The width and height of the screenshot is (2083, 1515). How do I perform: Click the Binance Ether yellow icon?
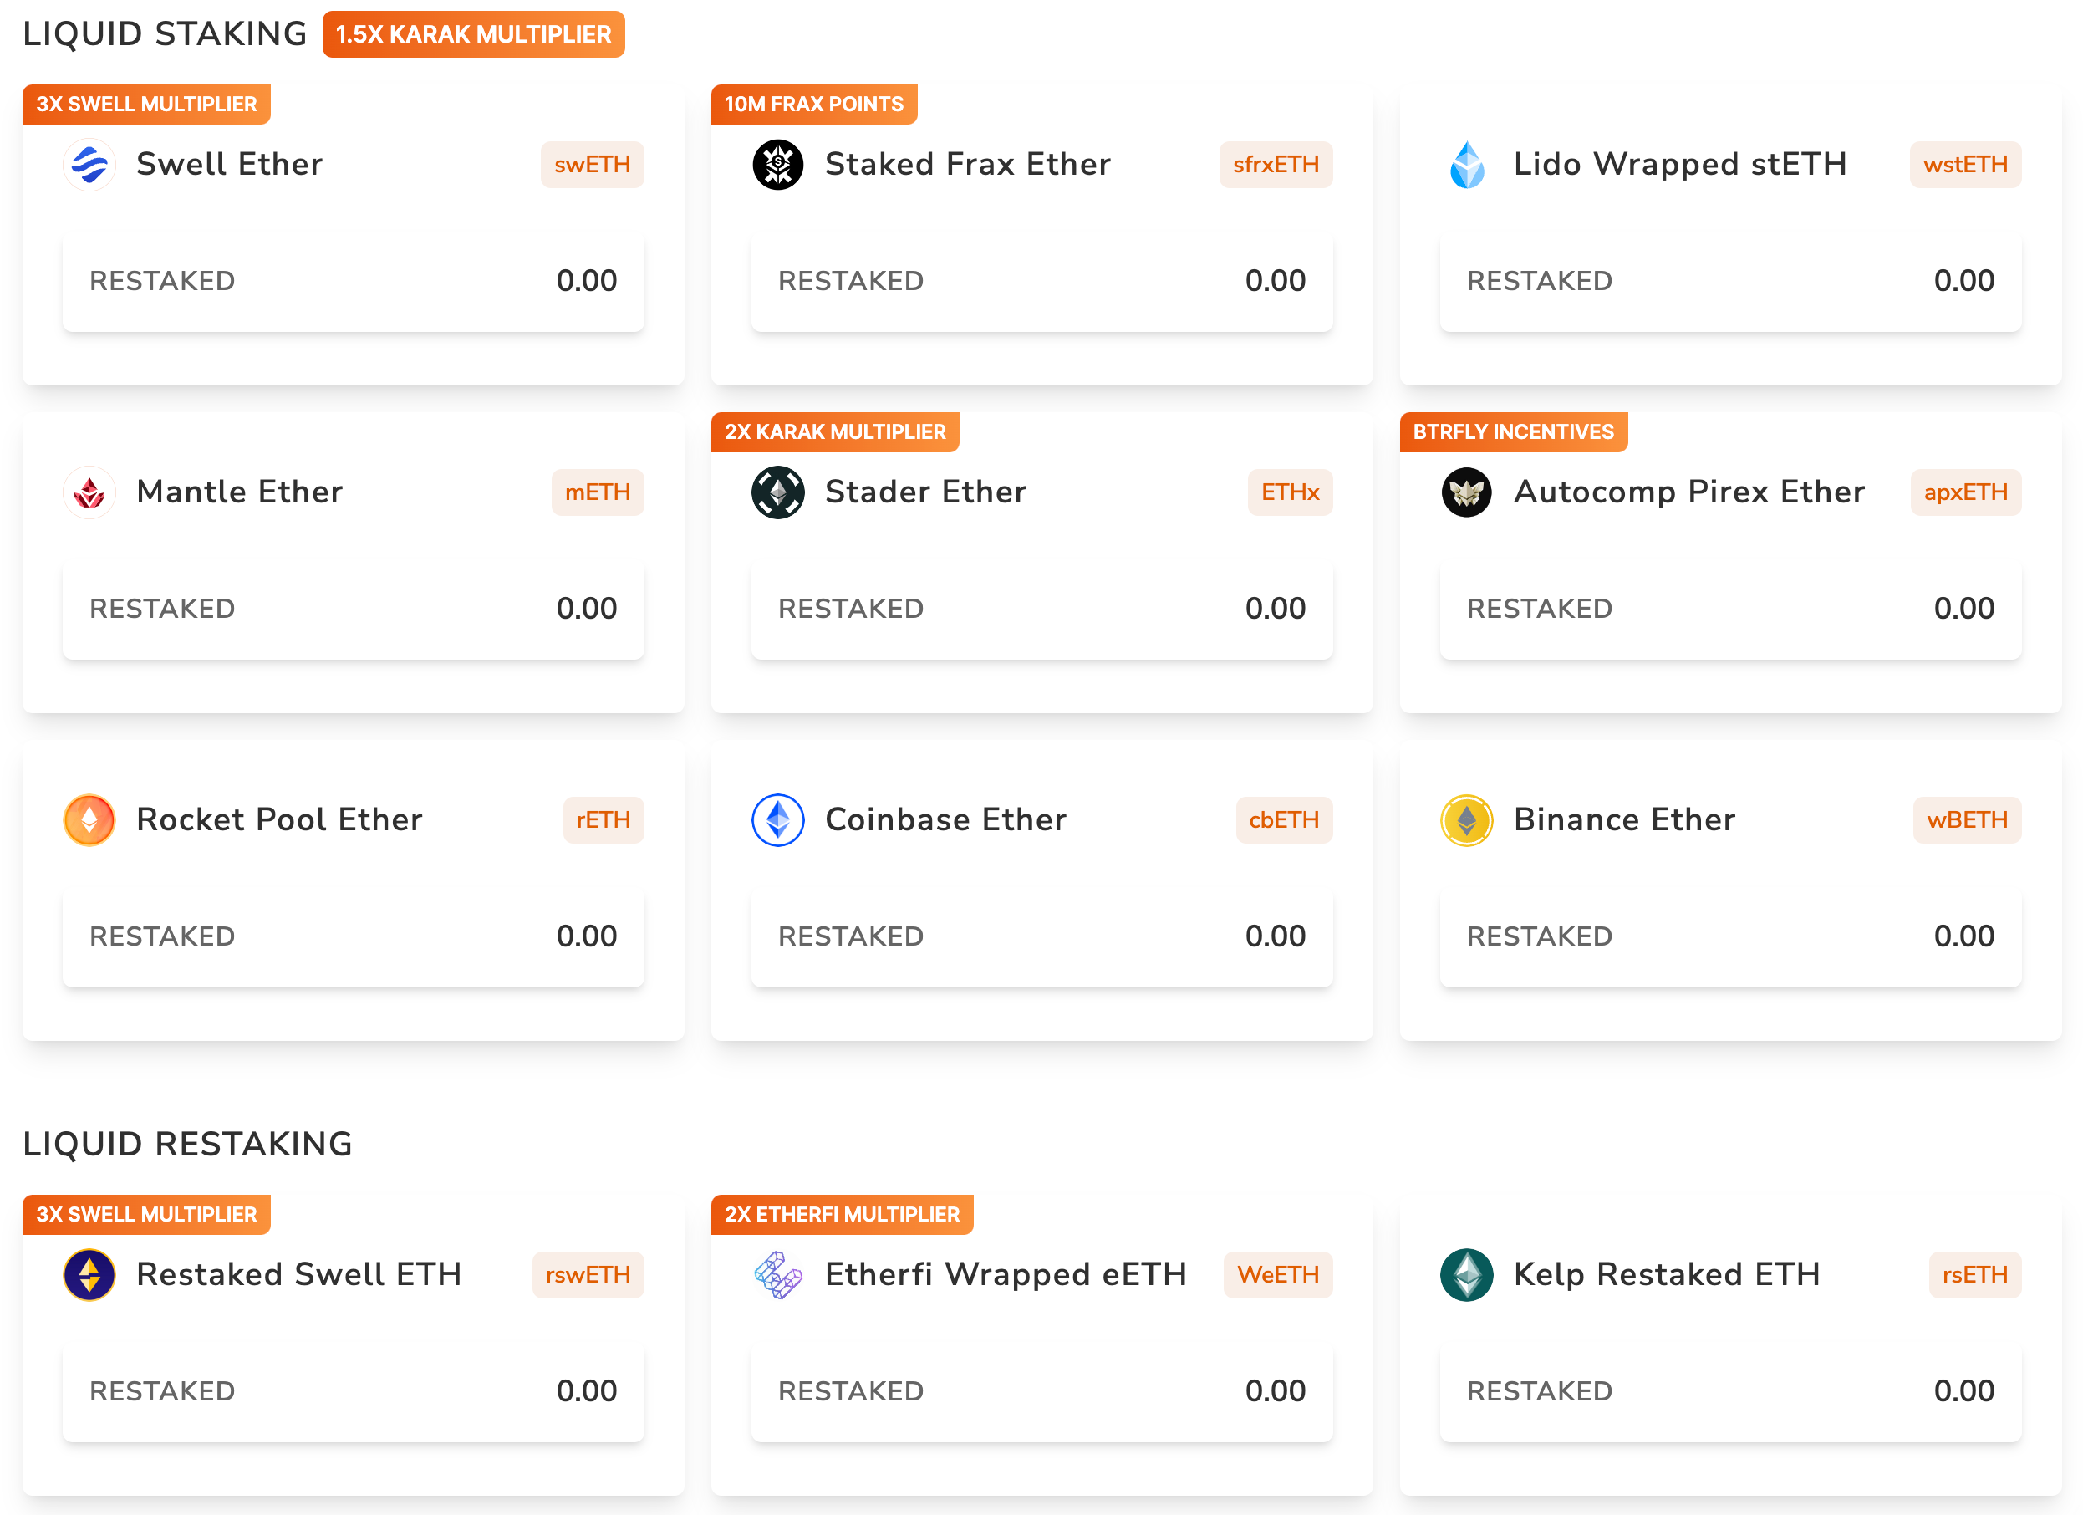[1467, 819]
